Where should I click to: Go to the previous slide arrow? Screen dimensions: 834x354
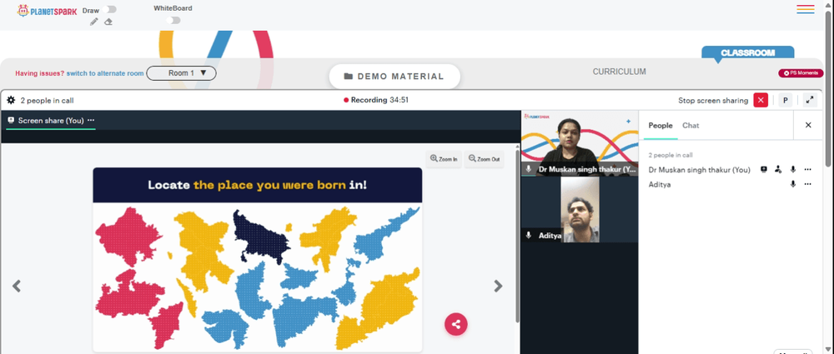(x=17, y=286)
